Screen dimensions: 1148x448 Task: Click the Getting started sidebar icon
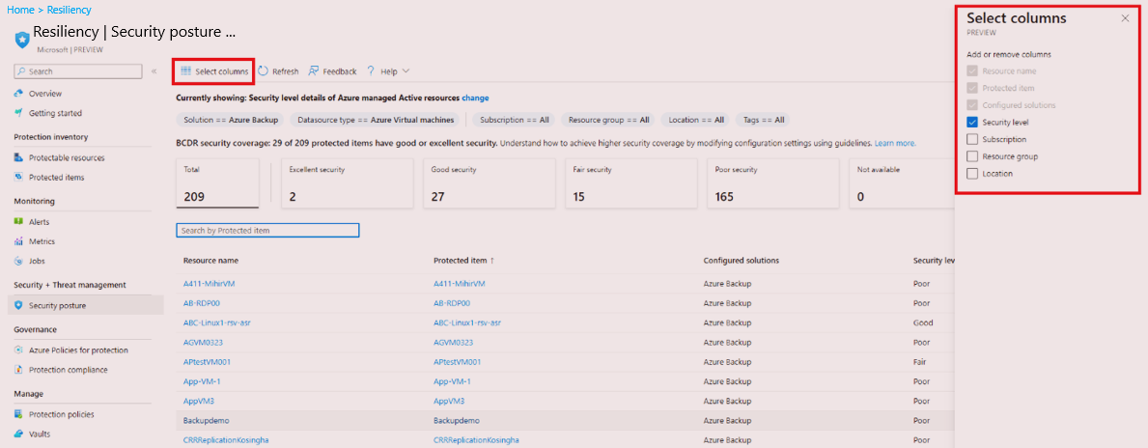19,114
